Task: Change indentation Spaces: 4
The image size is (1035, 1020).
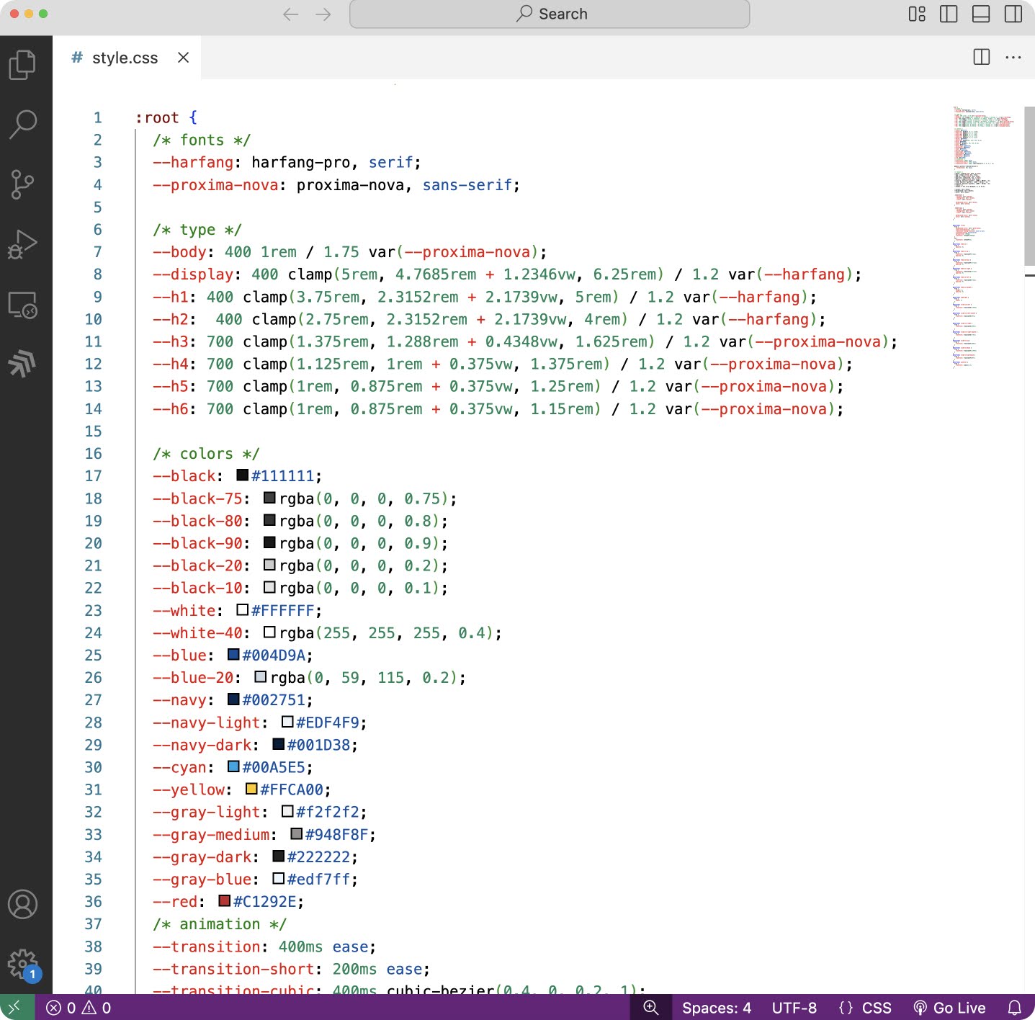Action: [x=717, y=1008]
